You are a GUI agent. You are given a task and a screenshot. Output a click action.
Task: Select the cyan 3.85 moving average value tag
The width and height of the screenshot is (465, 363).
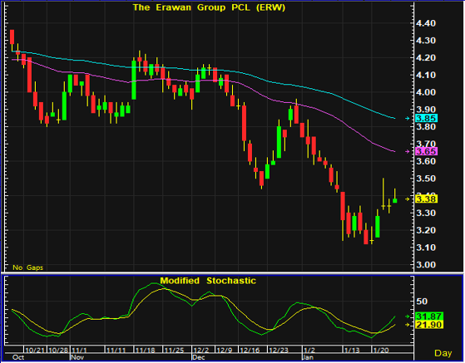click(426, 119)
